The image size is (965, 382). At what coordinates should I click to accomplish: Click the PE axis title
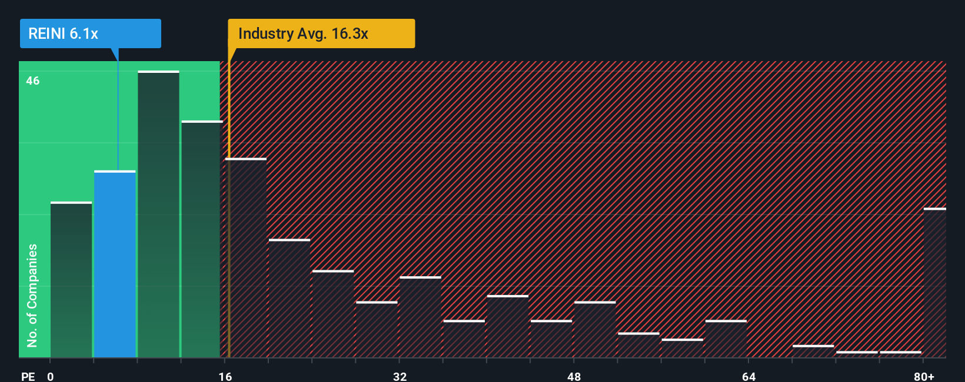[28, 376]
